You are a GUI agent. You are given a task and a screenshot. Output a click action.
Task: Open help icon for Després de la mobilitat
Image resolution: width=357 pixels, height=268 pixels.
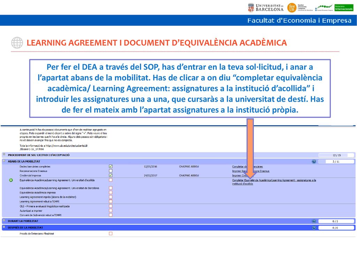click(x=314, y=228)
